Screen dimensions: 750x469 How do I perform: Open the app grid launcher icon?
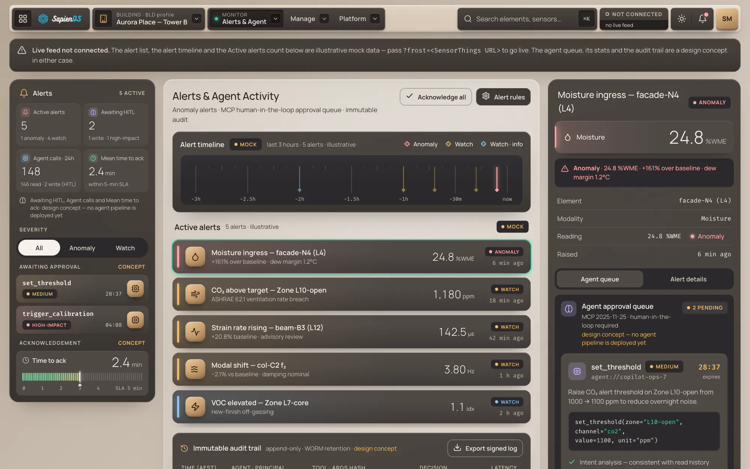23,19
